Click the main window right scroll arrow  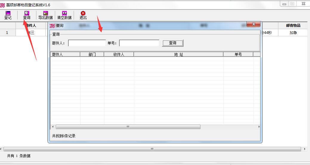click(305, 149)
